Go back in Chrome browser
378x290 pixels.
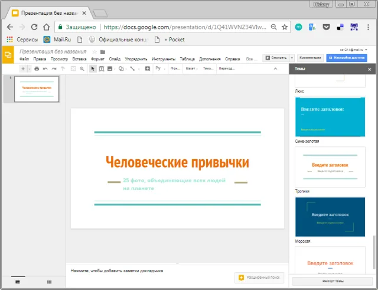(10, 27)
